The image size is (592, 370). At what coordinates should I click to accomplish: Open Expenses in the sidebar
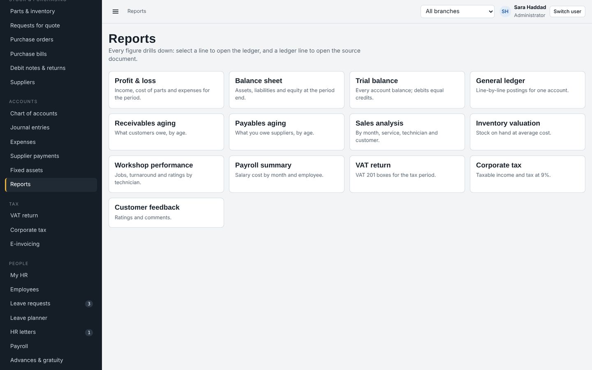[x=51, y=142]
